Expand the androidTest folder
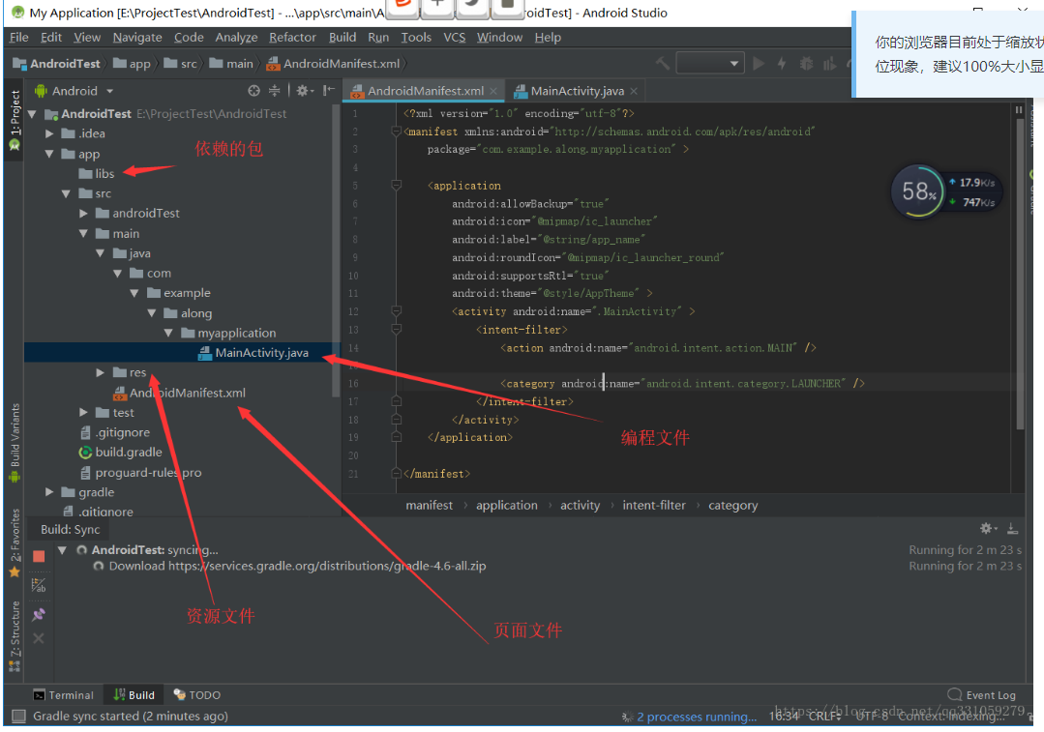The image size is (1044, 732). [83, 214]
